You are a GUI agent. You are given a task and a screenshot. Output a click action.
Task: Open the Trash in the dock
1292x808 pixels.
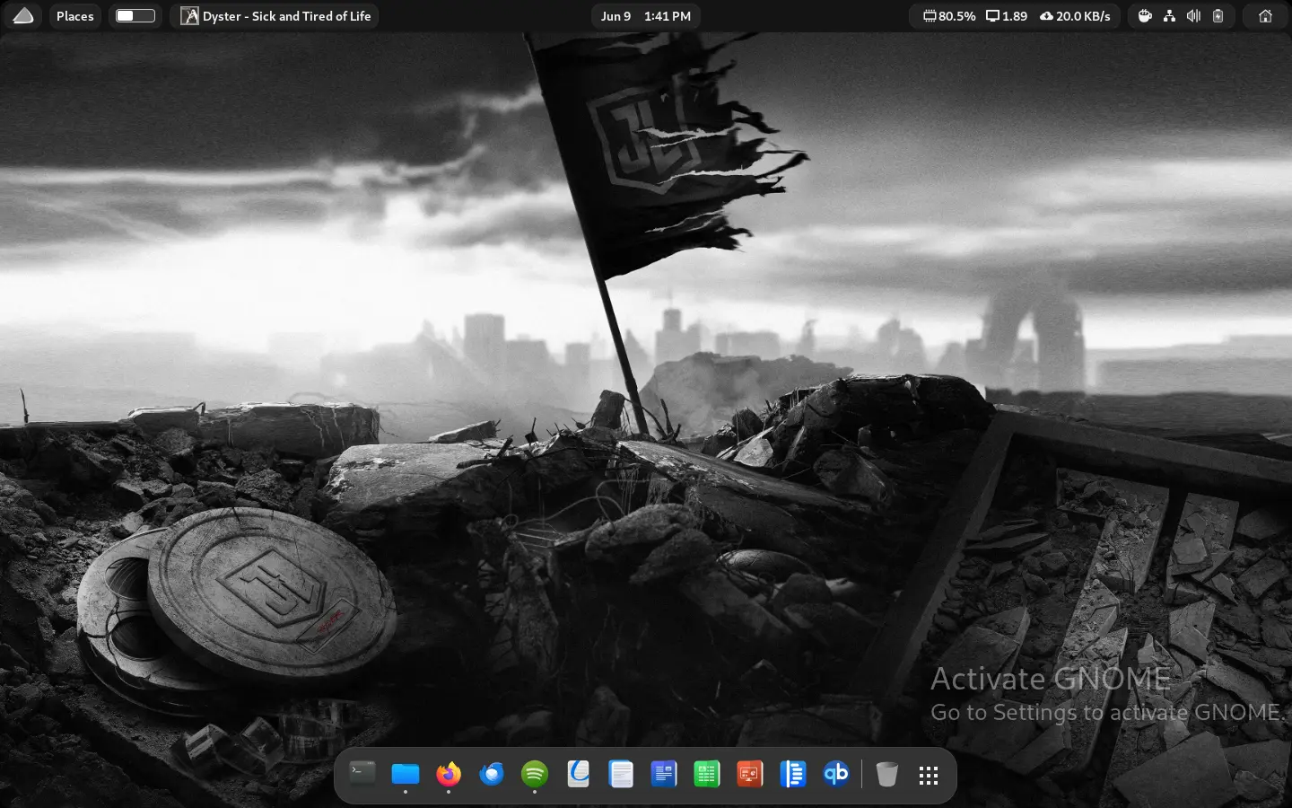(x=886, y=774)
